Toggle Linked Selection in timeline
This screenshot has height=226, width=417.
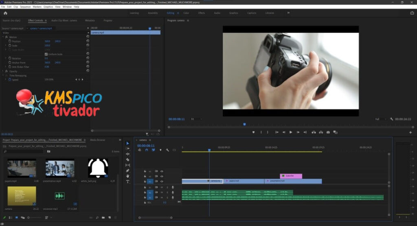pyautogui.click(x=154, y=150)
